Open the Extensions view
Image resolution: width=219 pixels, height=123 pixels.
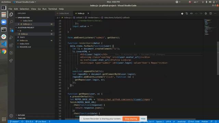click(x=11, y=45)
